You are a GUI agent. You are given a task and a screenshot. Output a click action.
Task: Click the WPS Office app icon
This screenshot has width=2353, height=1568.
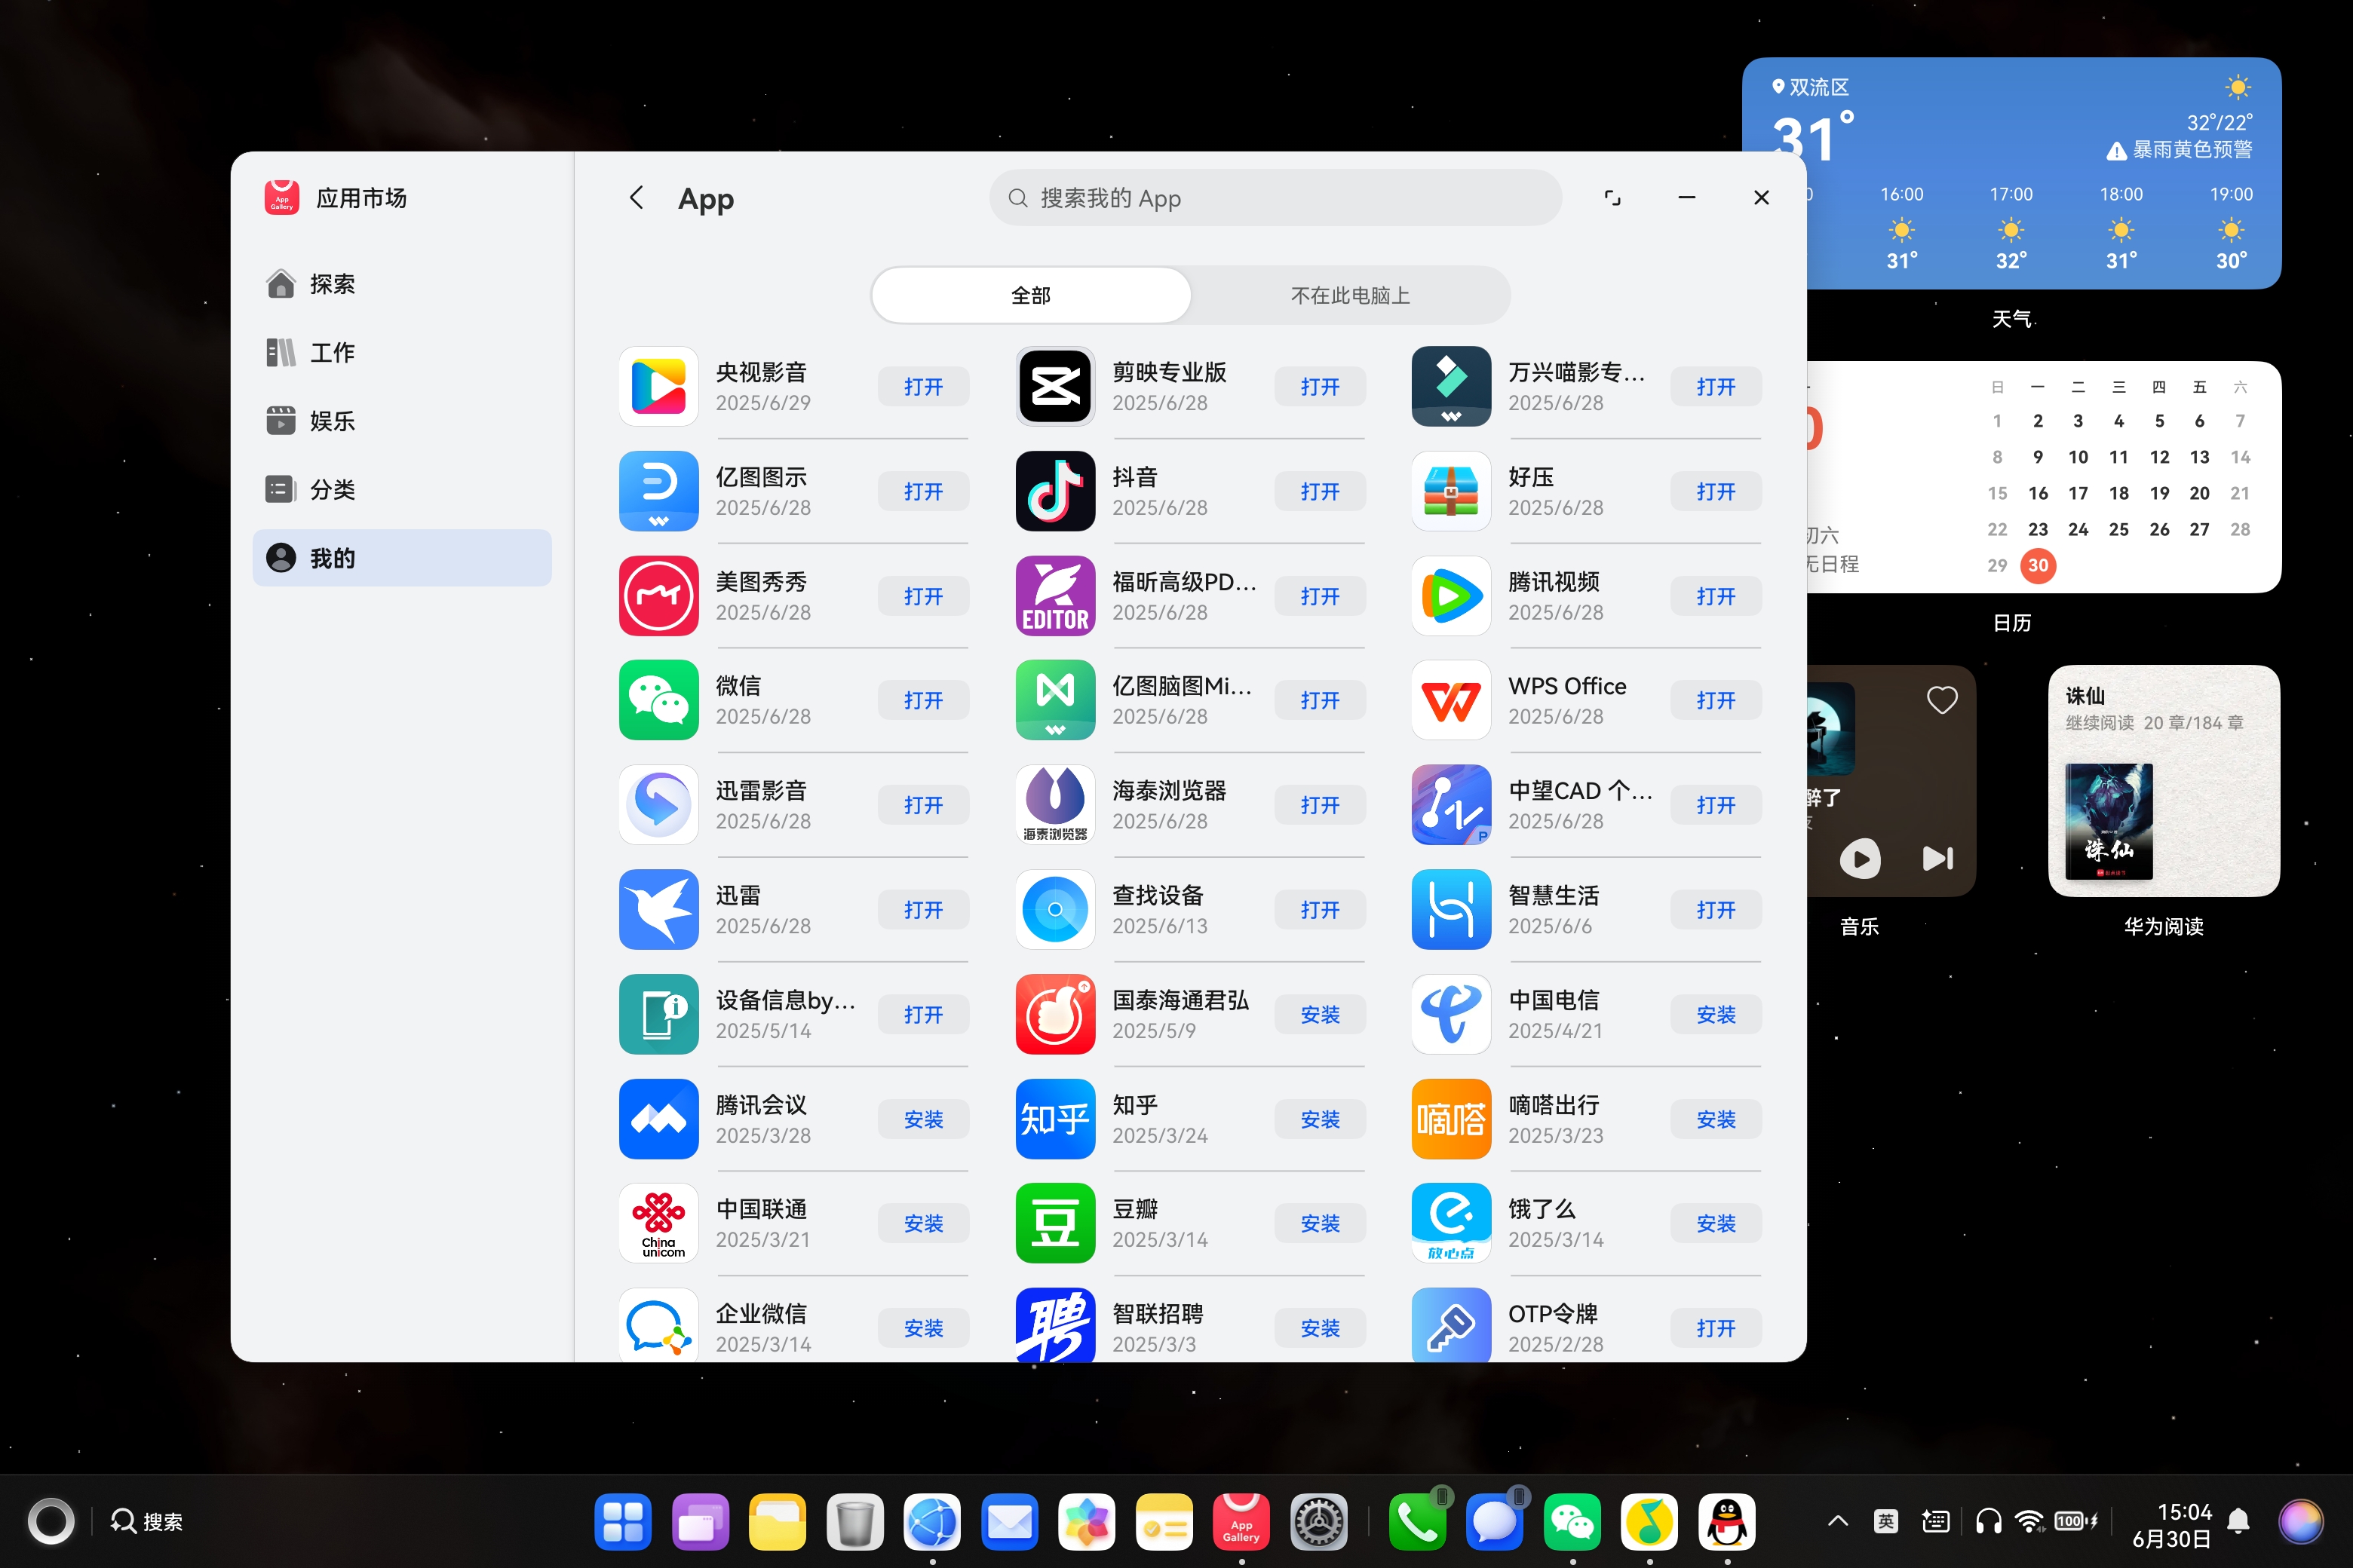coord(1450,700)
